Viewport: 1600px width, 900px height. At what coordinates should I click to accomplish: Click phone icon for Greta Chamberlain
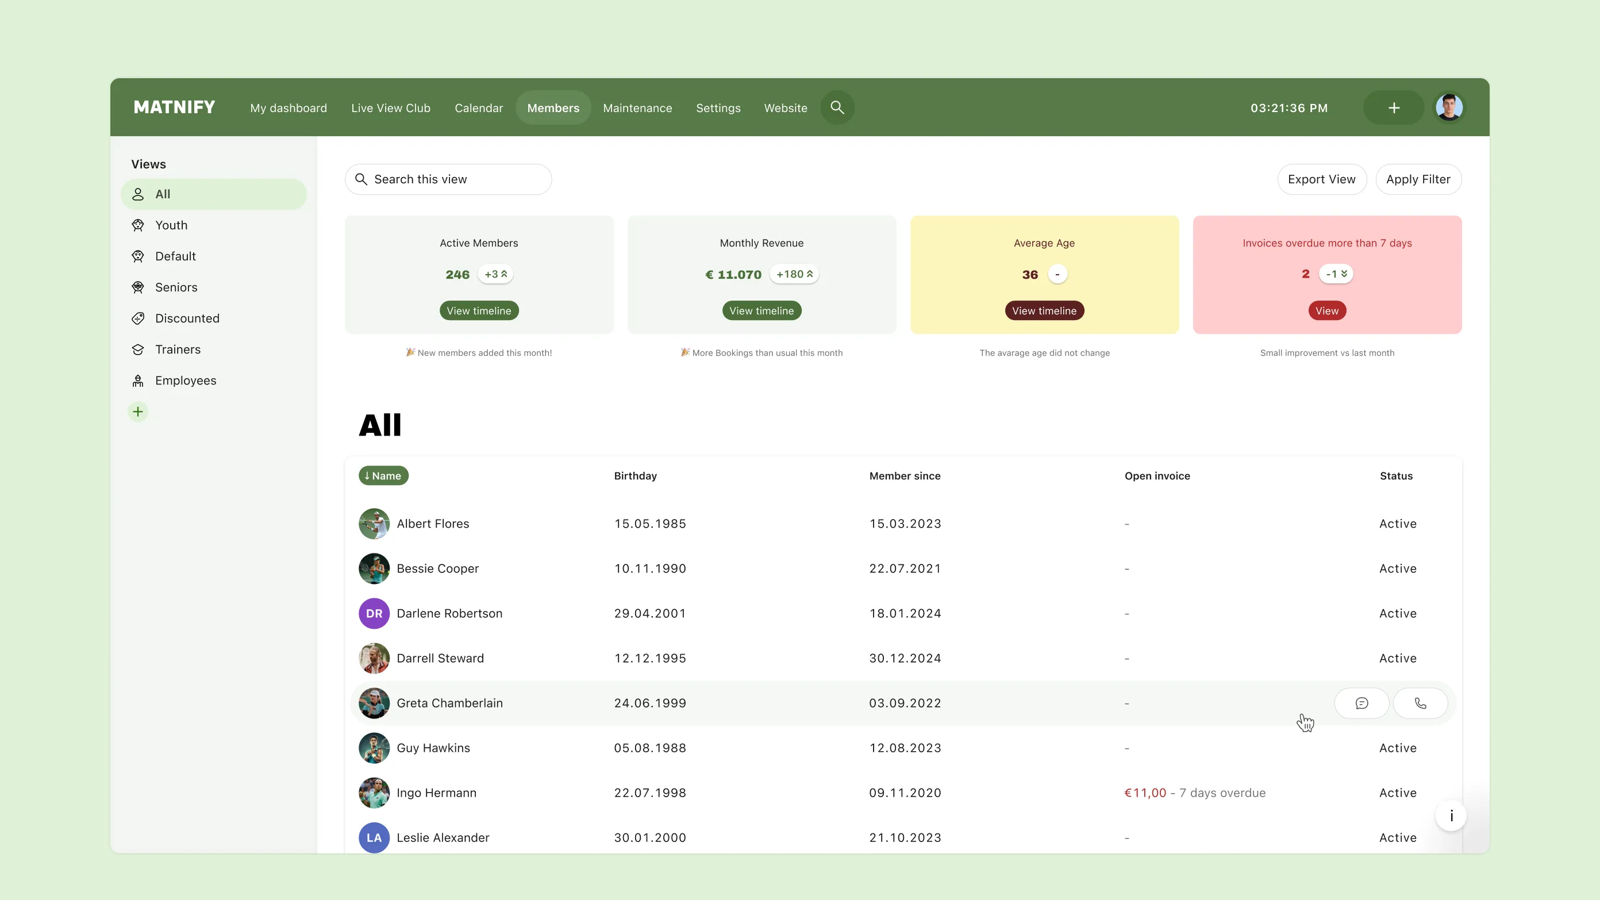pos(1420,703)
